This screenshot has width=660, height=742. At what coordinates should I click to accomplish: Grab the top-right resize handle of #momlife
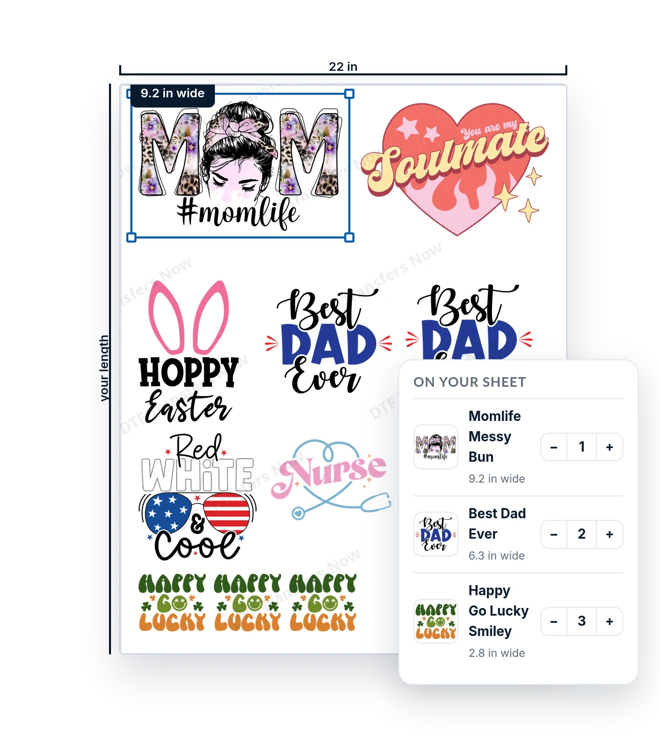click(349, 94)
